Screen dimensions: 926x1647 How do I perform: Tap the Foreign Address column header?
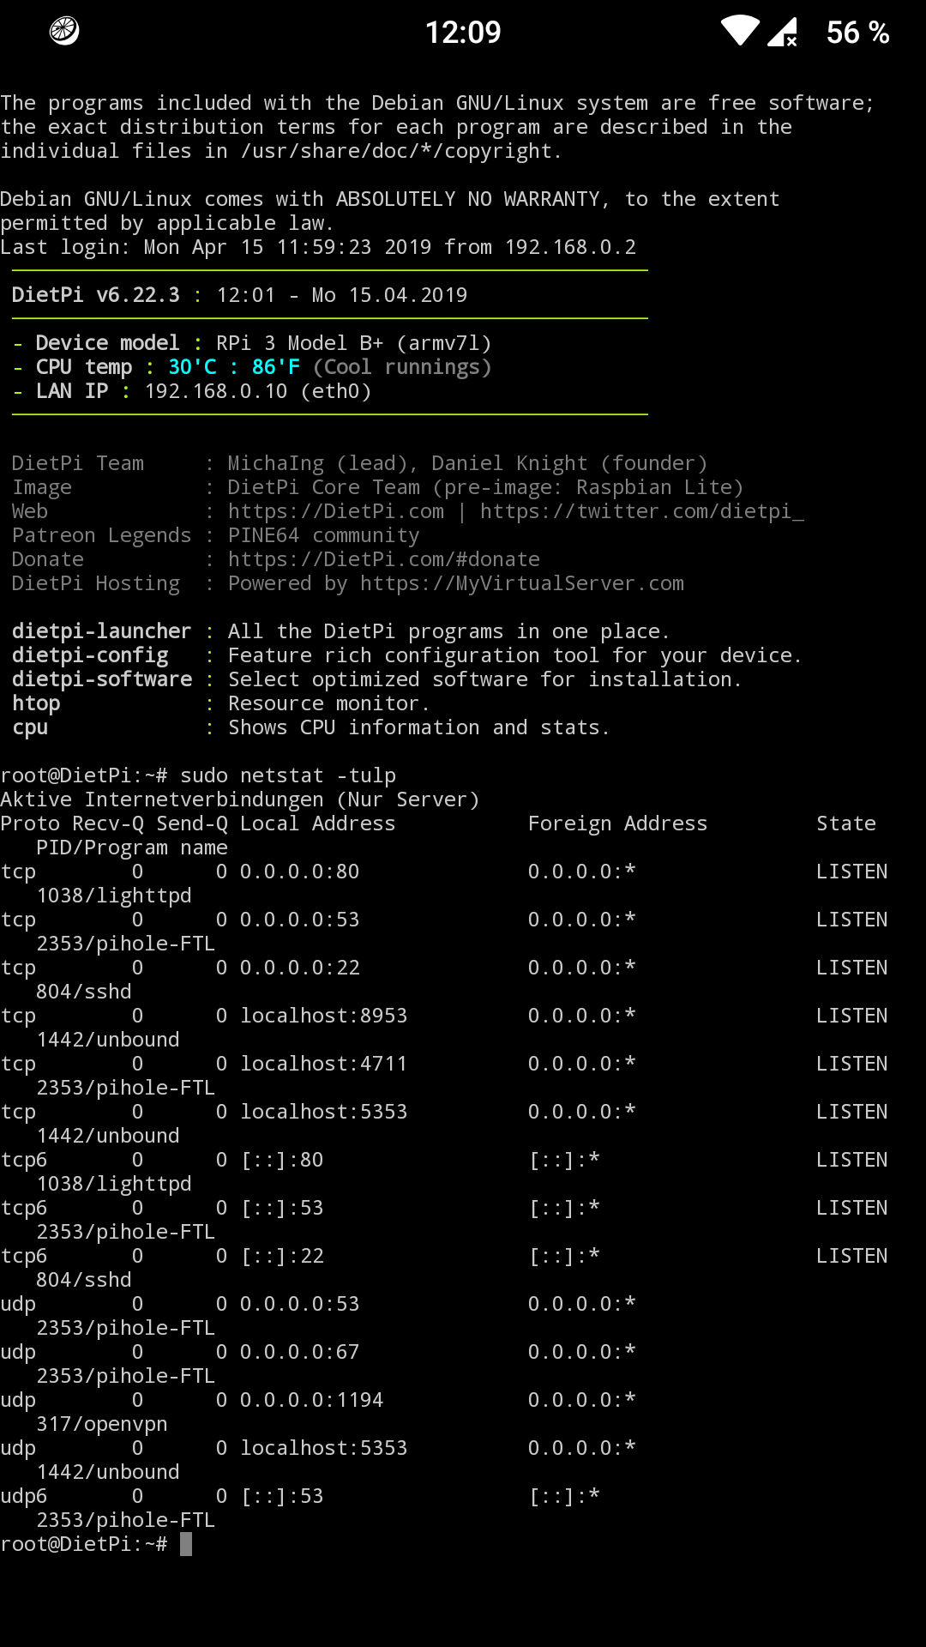[618, 823]
